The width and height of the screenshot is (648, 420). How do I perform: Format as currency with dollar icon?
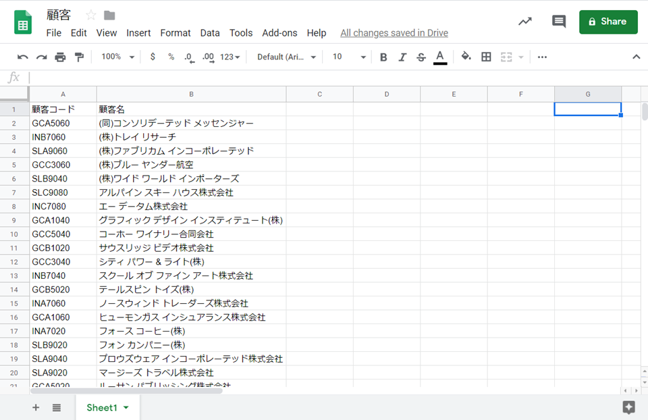click(x=153, y=57)
